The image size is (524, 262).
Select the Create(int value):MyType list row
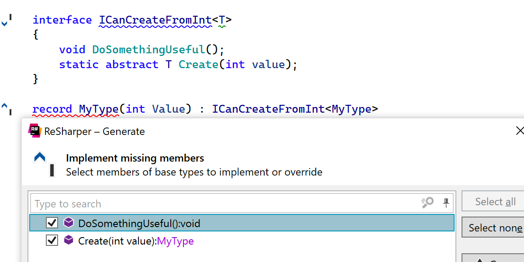tap(262, 241)
